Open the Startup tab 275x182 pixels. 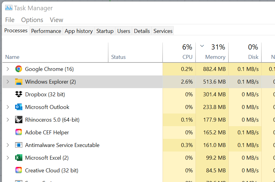[105, 31]
